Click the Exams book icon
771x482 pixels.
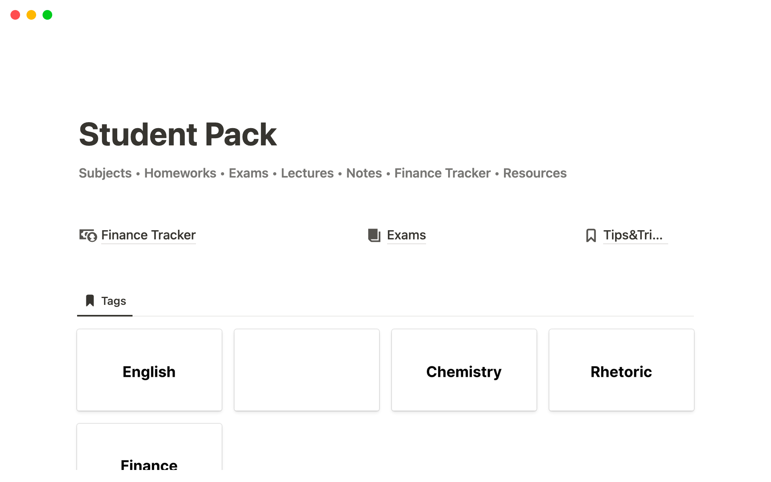tap(374, 235)
